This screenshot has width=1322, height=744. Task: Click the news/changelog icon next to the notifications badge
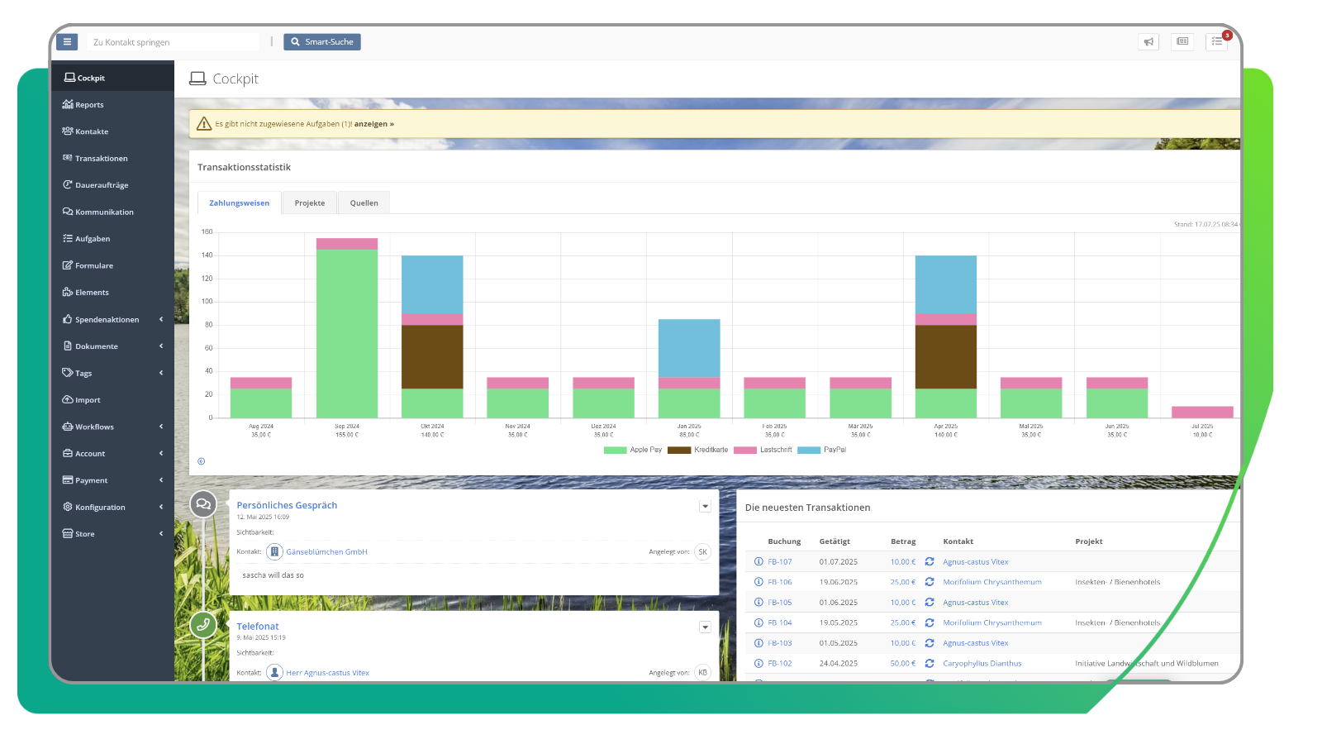pyautogui.click(x=1182, y=41)
